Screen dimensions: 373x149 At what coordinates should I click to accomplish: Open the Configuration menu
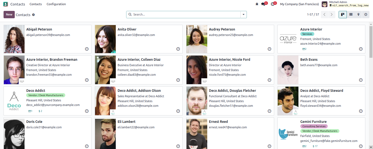tap(56, 4)
